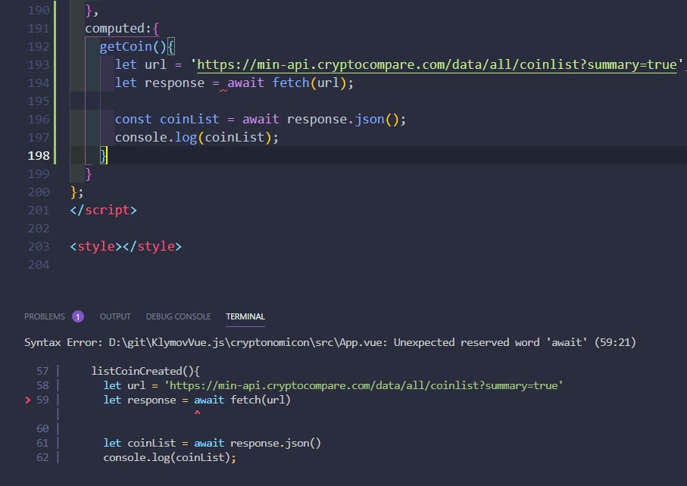Click 'response.json' on editor line 196
Viewport: 687px width, 486px height.
point(336,119)
